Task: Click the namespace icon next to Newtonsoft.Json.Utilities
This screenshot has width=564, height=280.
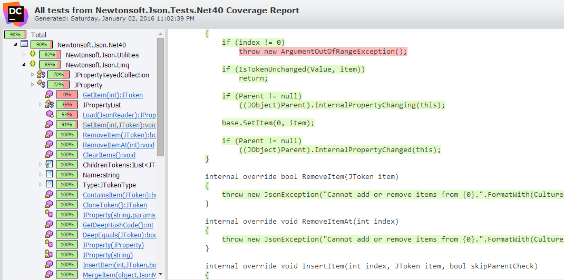Action: pos(33,54)
